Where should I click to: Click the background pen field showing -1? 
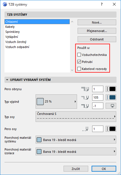98,106
